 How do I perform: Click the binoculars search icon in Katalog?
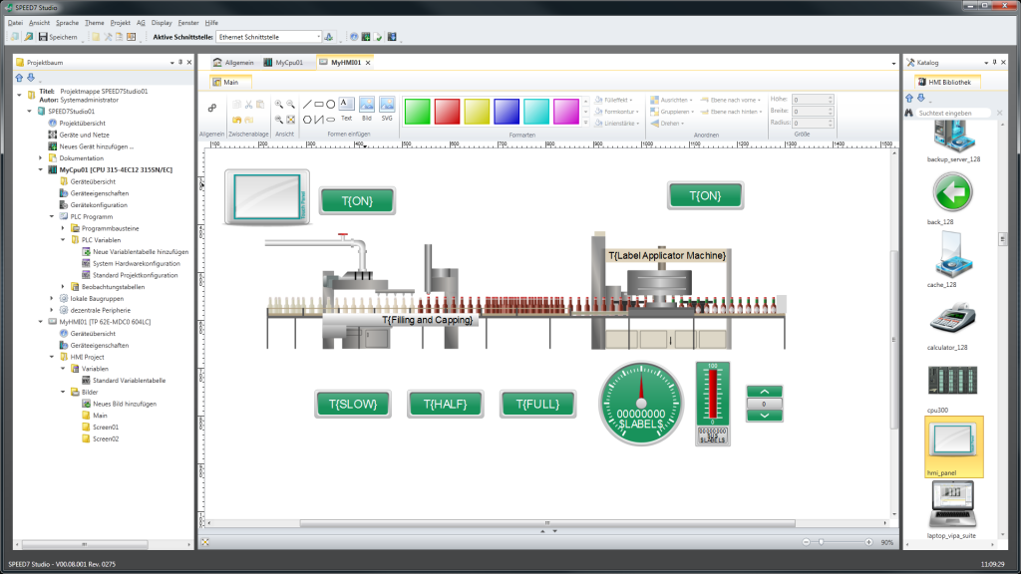tap(909, 113)
